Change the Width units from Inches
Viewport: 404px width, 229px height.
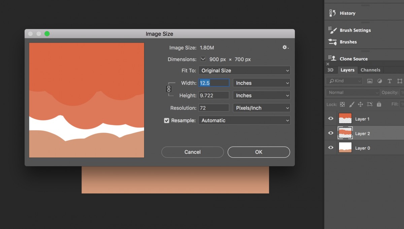point(262,83)
